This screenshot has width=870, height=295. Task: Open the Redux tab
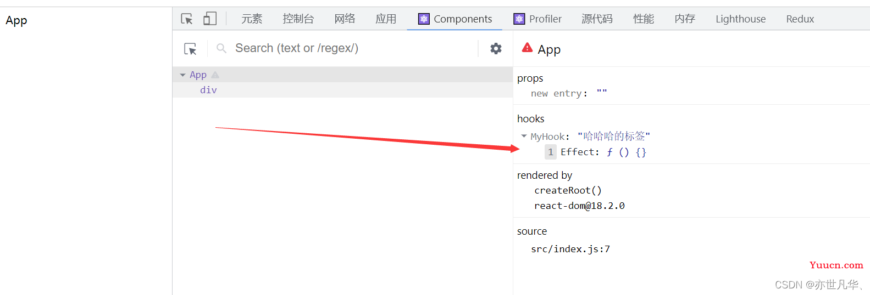point(800,19)
